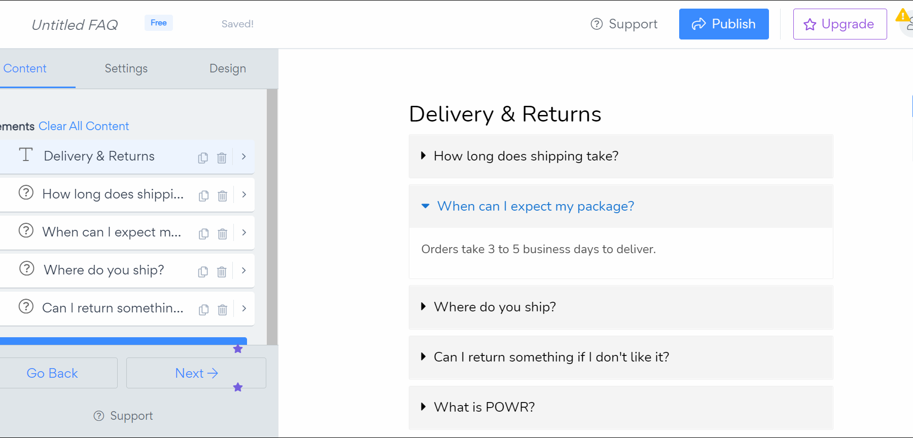The height and width of the screenshot is (438, 913).
Task: Duplicate the 'Can I return somethin...' question
Action: (x=203, y=310)
